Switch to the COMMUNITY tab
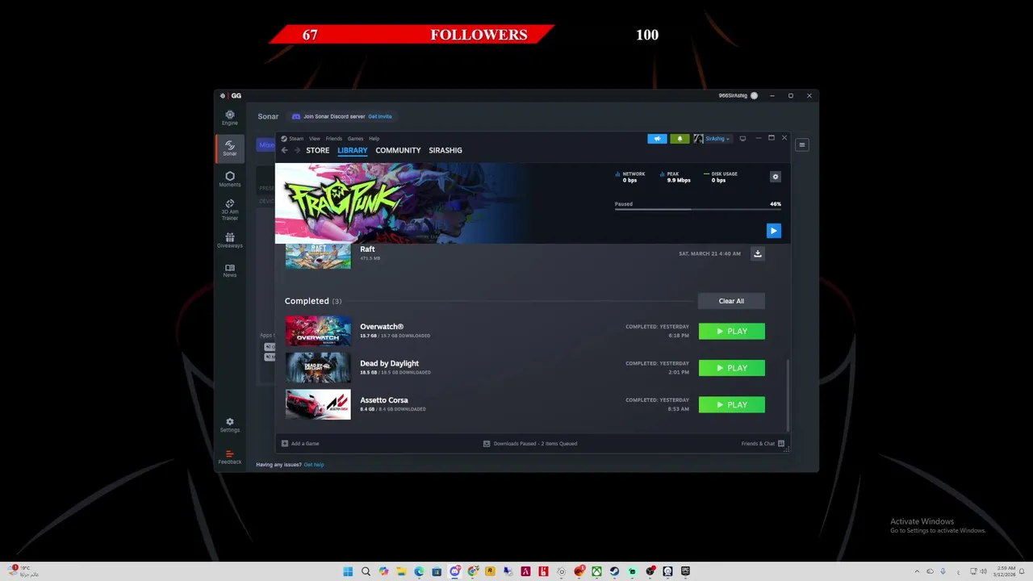 pos(398,150)
